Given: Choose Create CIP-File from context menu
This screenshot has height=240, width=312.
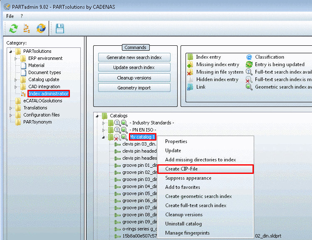Looking at the screenshot, I should pyautogui.click(x=206, y=169).
